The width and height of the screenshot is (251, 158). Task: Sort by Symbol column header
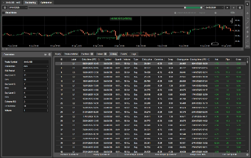click(108, 59)
